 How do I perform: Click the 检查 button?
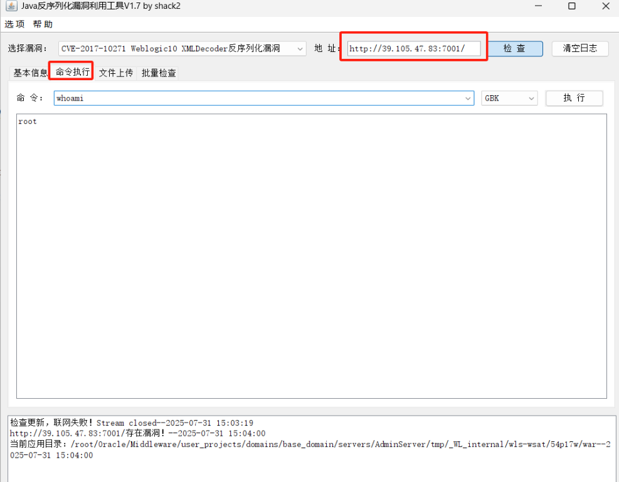[514, 48]
